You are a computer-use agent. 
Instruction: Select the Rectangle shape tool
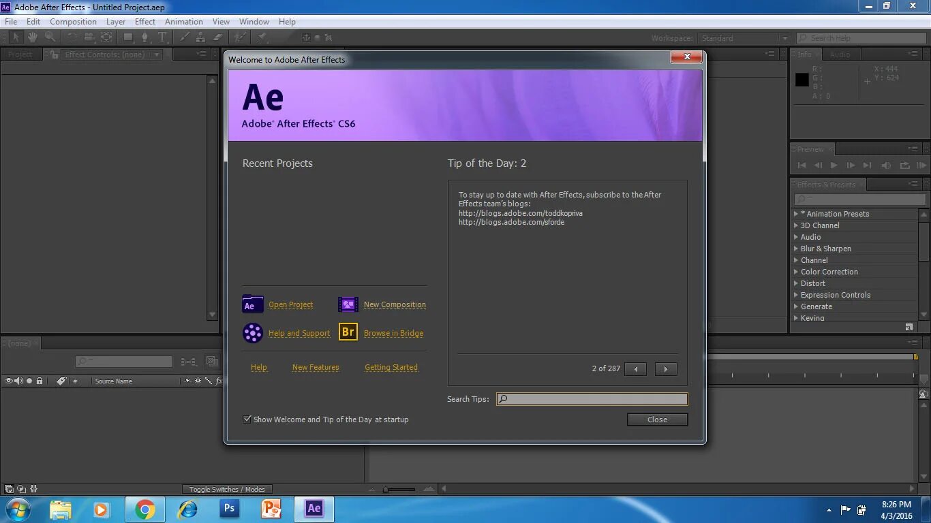pos(128,37)
